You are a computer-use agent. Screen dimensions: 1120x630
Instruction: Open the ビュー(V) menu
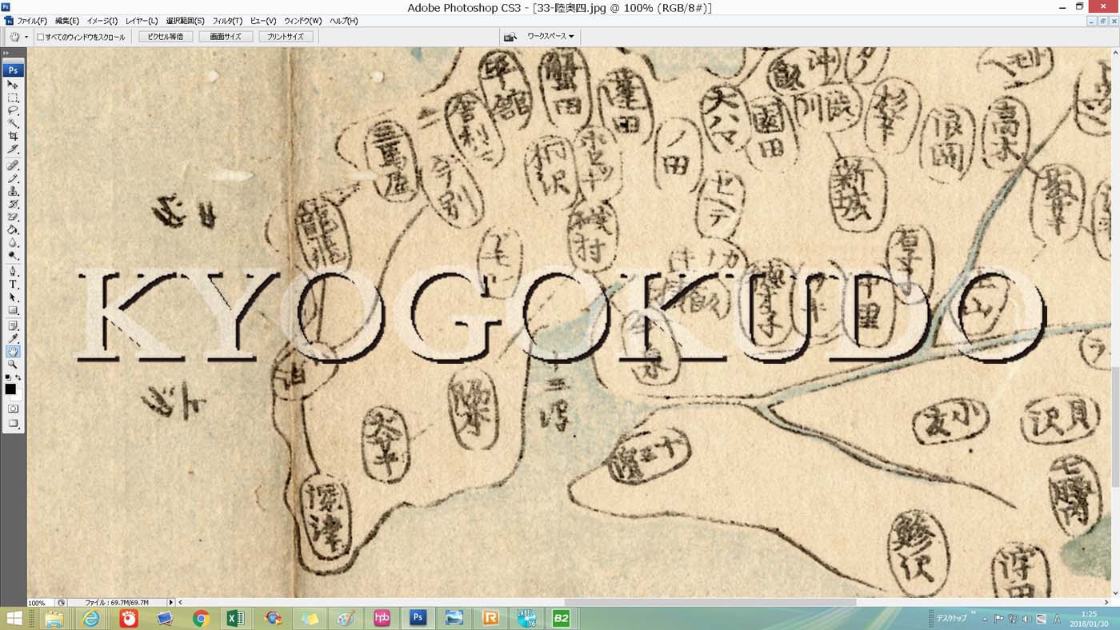[x=263, y=21]
